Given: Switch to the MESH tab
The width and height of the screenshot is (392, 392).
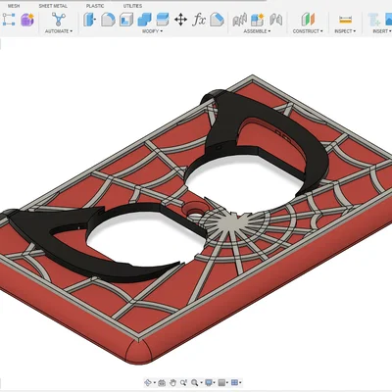Looking at the screenshot, I should pyautogui.click(x=14, y=6).
